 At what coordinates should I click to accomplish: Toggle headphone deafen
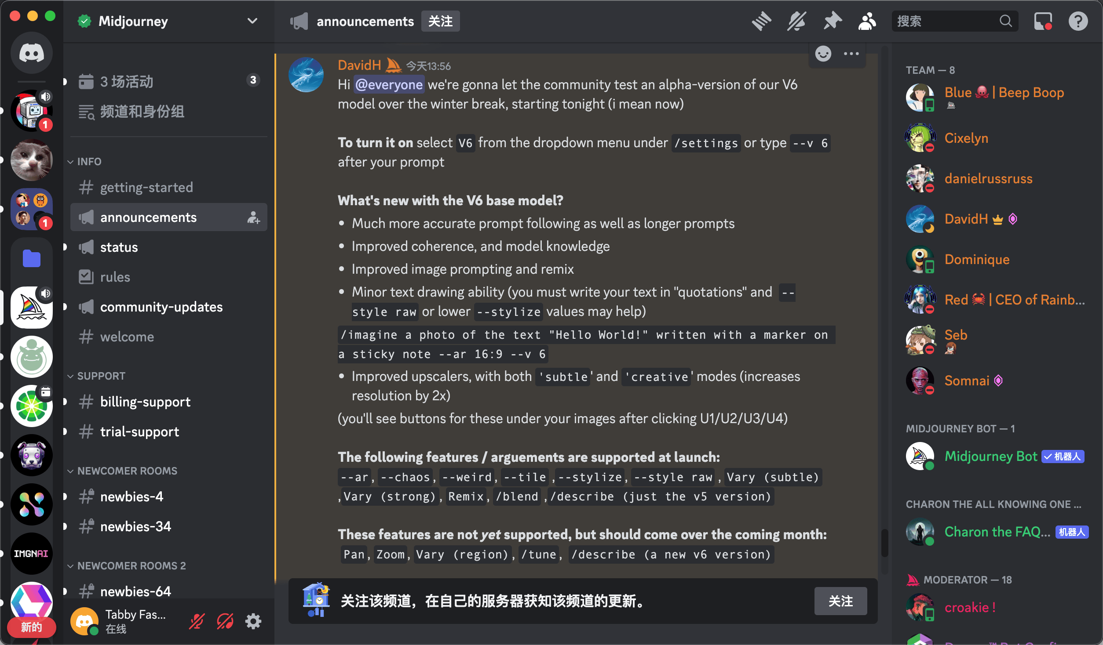[x=225, y=621]
